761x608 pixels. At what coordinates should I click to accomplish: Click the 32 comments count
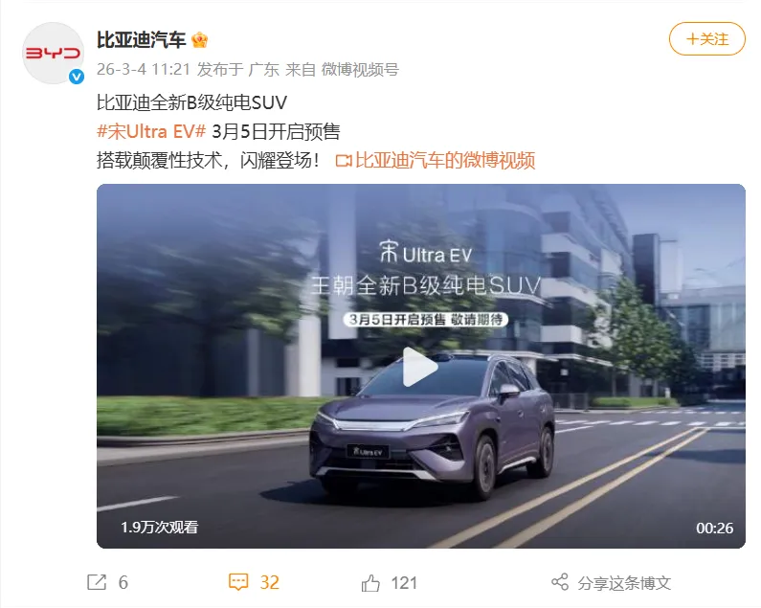(x=269, y=582)
